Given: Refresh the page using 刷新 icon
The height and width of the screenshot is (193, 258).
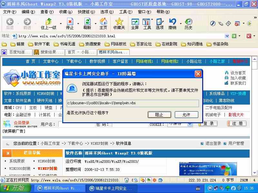Looking at the screenshot, I should [87, 23].
